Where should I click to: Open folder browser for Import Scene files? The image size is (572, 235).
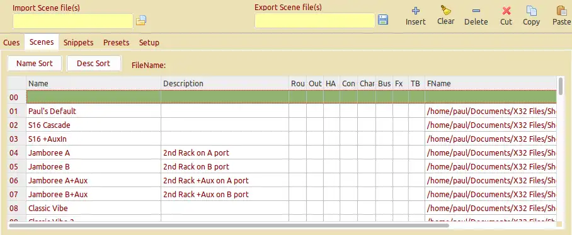[x=141, y=20]
